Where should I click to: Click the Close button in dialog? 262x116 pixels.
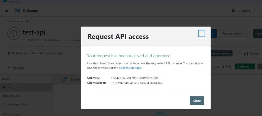click(x=197, y=101)
